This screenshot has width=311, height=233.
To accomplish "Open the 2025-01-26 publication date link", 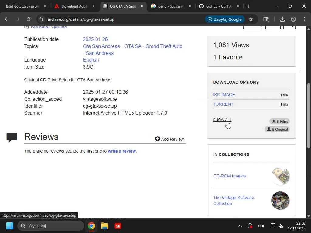I will click(95, 39).
